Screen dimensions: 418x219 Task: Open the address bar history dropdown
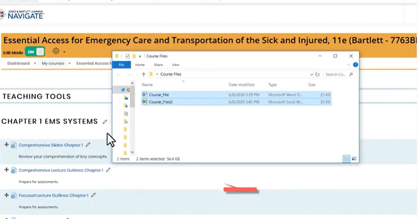[312, 74]
